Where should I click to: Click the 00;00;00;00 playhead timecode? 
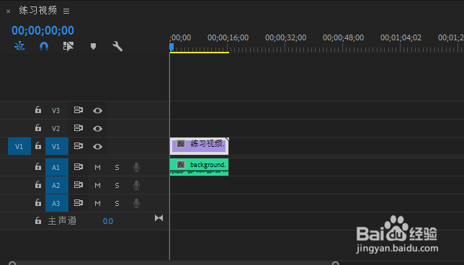point(43,30)
